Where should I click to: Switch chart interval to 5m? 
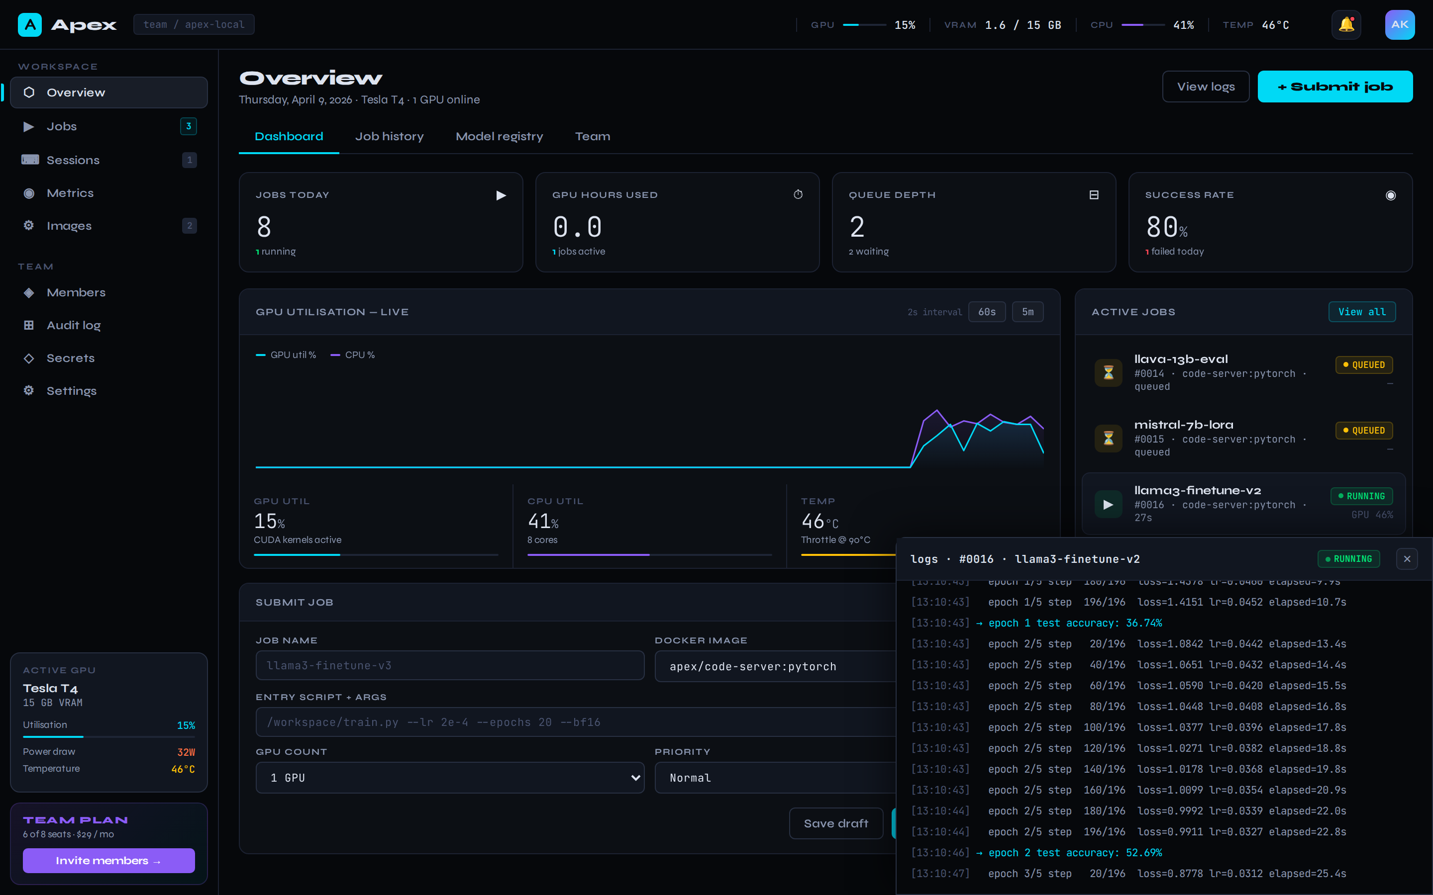1028,312
